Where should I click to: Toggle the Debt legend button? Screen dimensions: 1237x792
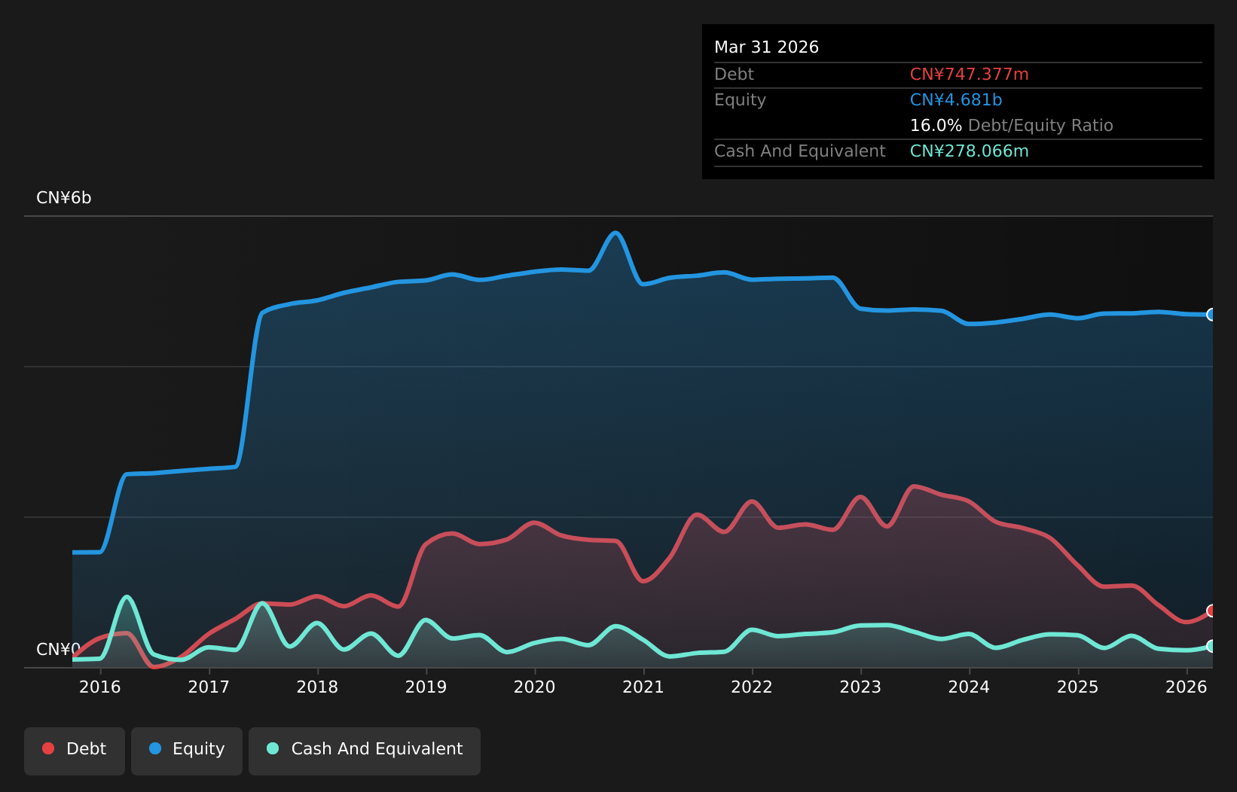[75, 751]
